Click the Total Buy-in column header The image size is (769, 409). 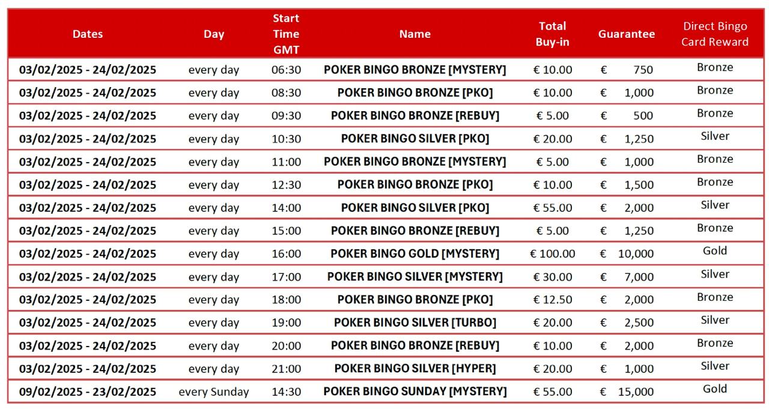click(552, 34)
